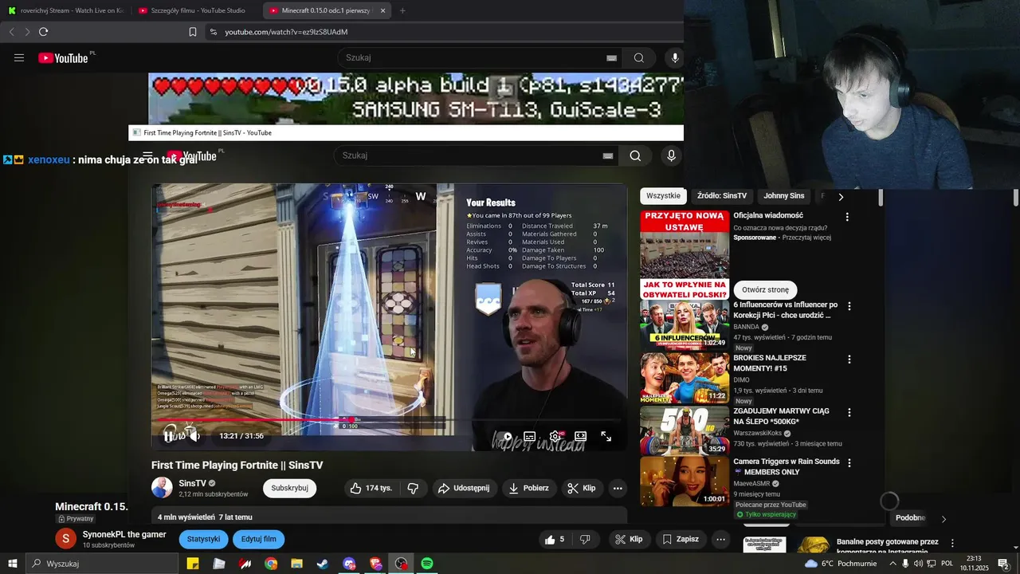
Task: Open menu for Camera Triggers video
Action: pyautogui.click(x=849, y=462)
